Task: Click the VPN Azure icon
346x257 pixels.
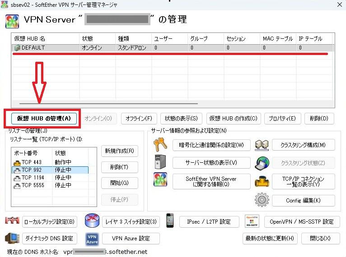Action: [x=92, y=239]
